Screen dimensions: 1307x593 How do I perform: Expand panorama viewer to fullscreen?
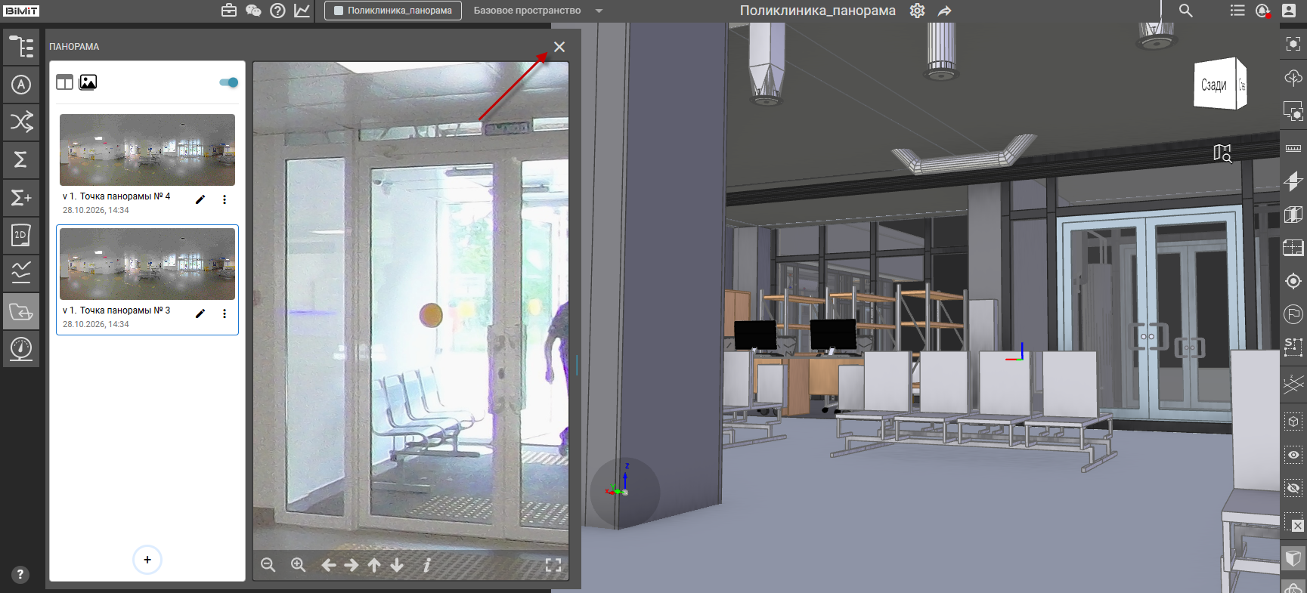click(553, 565)
